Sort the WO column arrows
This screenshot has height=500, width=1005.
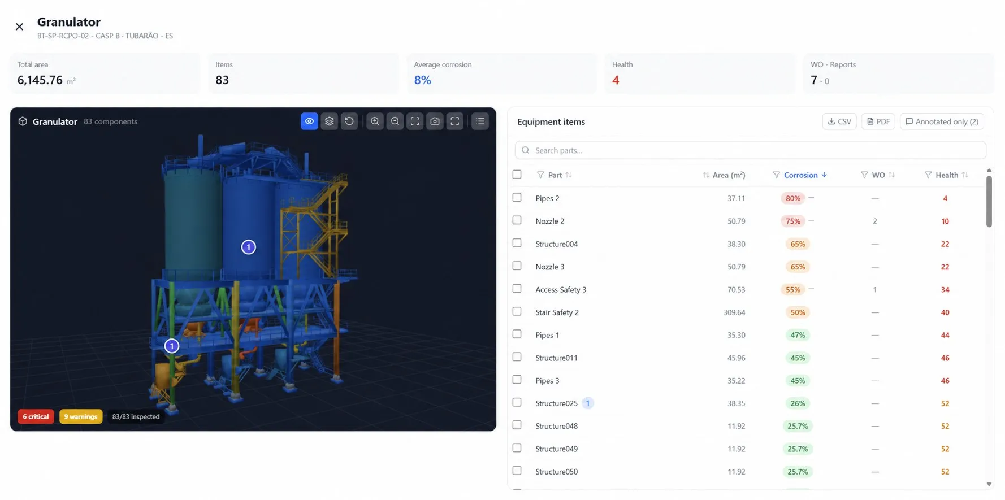(891, 175)
